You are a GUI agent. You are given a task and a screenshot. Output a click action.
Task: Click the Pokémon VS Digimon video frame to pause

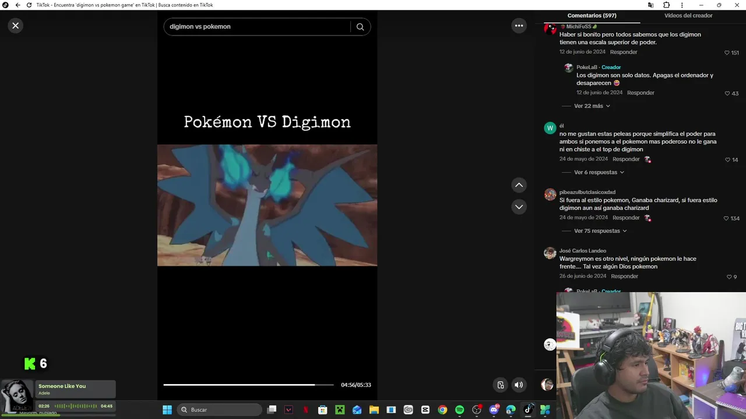[267, 205]
